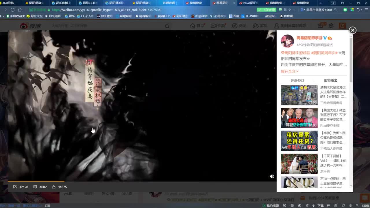This screenshot has height=208, width=370.
Task: Close the video overlay with the X button
Action: 352,30
